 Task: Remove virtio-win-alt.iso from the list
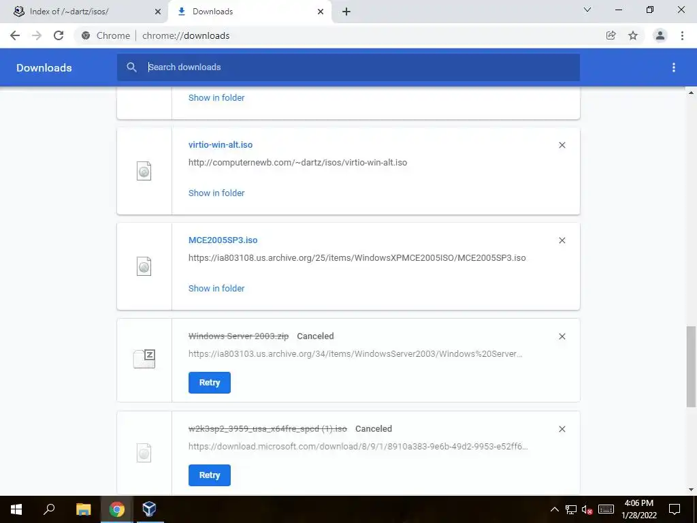pos(562,145)
